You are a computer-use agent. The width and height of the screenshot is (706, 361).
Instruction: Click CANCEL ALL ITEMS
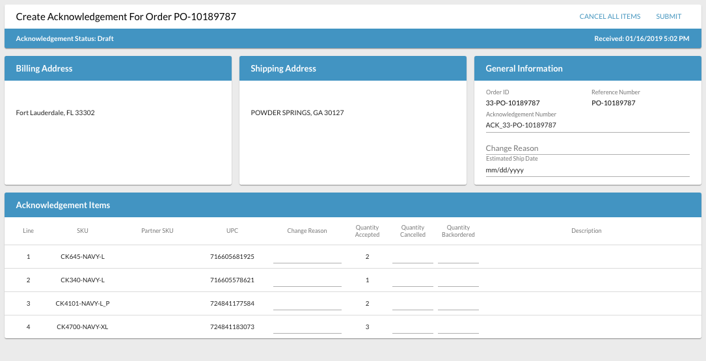[610, 17]
